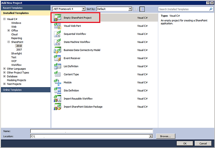The height and width of the screenshot is (148, 215).
Task: Select the Test category under Visual C#
Action: click(14, 57)
